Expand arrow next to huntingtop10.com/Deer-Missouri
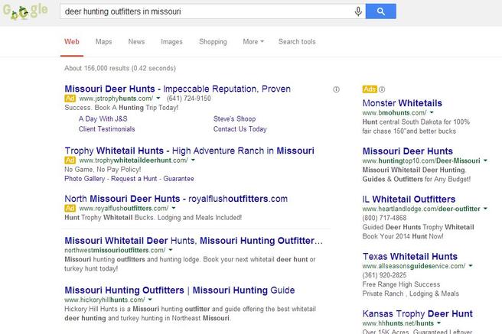Image resolution: width=502 pixels, height=334 pixels. 485,161
